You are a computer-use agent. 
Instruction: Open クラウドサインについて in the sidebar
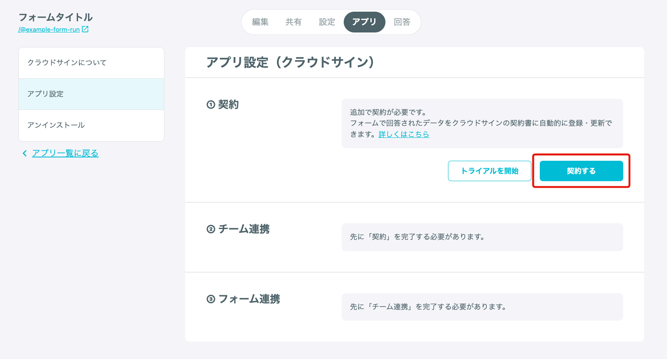(x=91, y=63)
